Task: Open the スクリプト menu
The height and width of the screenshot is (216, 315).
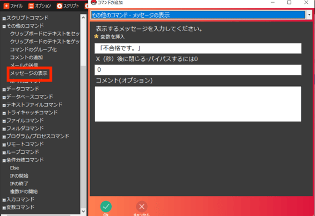Action: pyautogui.click(x=68, y=6)
